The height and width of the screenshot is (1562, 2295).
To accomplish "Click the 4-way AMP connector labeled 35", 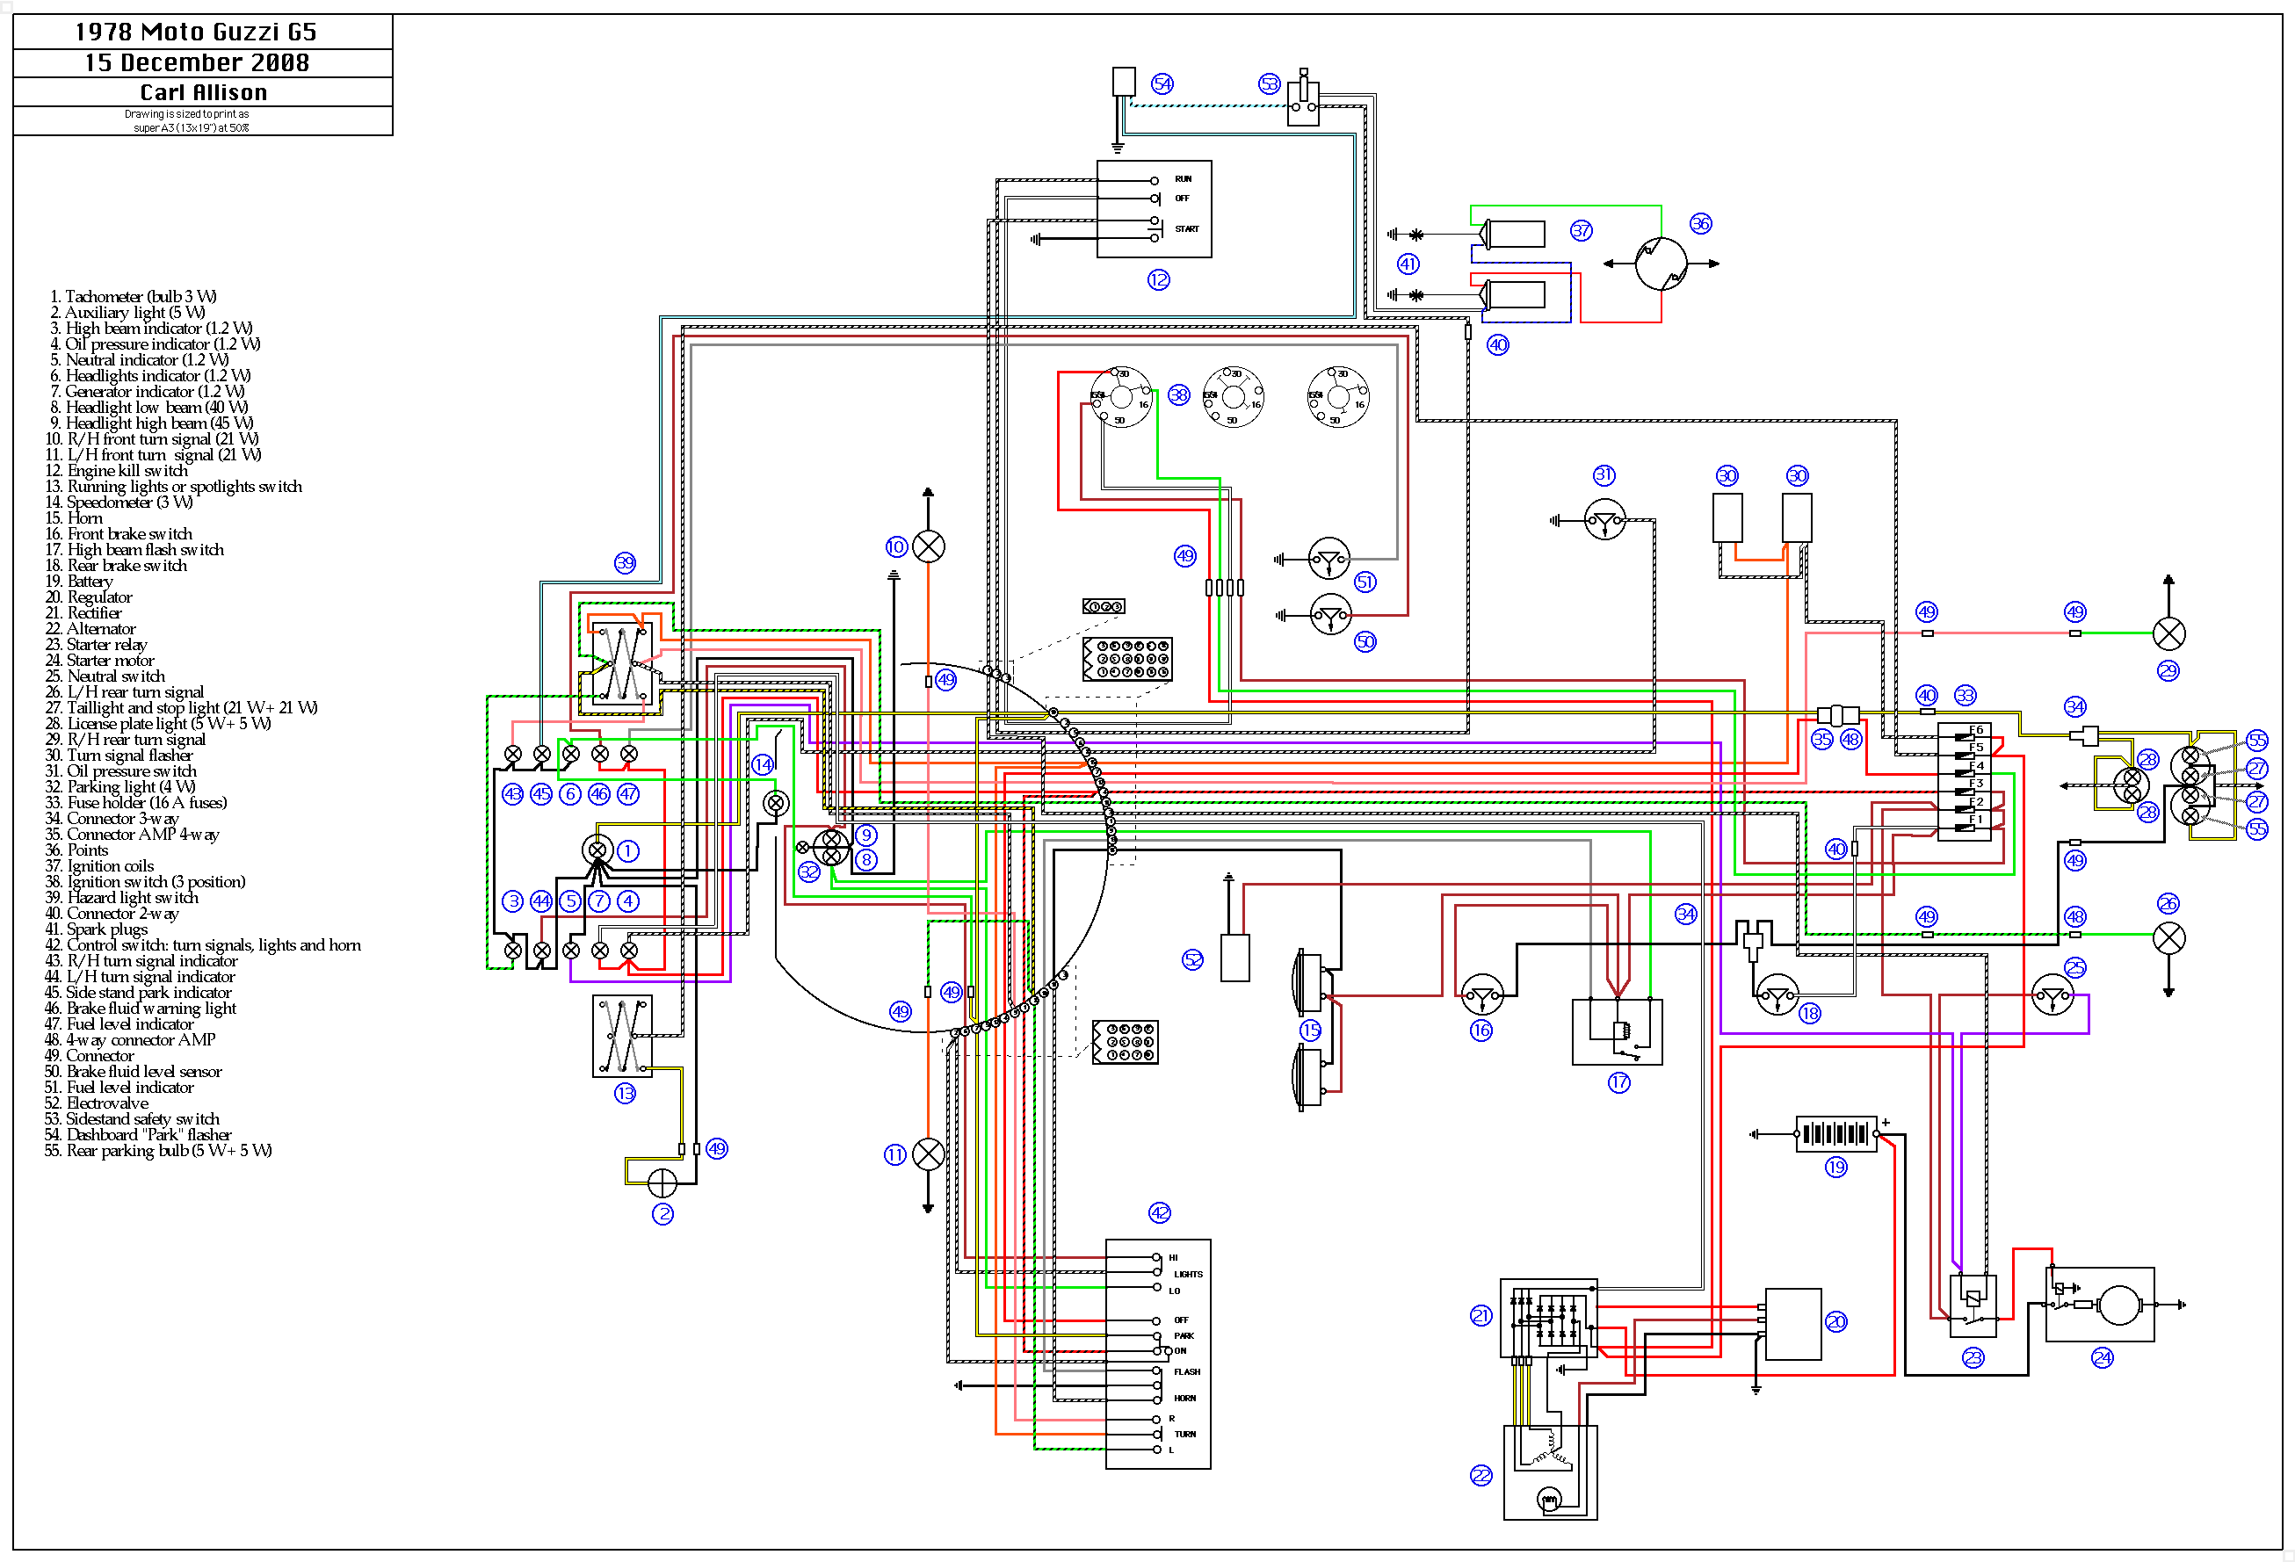I will 1838,714.
